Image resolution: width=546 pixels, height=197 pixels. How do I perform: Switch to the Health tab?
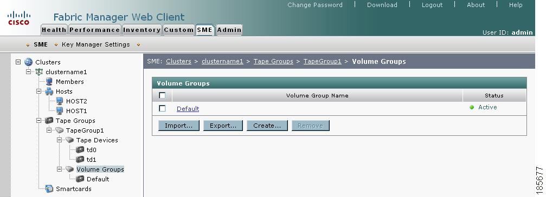pyautogui.click(x=54, y=30)
